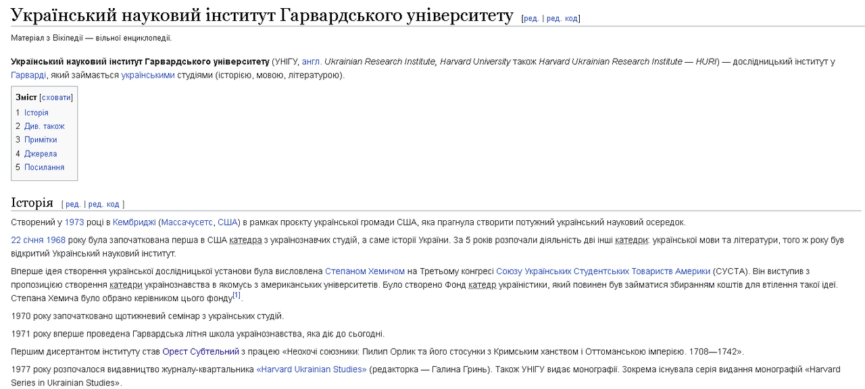This screenshot has height=389, width=865.
Task: Click the first underlined word 'катедра'
Action: tap(245, 240)
